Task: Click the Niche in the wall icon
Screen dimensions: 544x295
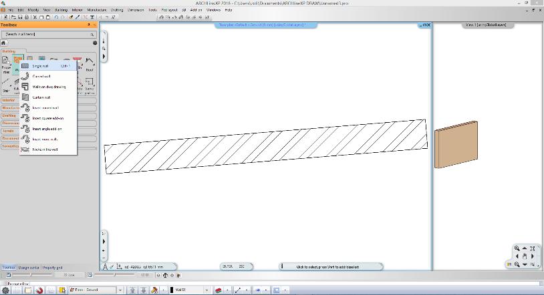Action: coord(25,150)
